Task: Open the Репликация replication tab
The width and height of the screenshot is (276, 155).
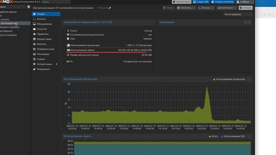Action: [46, 54]
